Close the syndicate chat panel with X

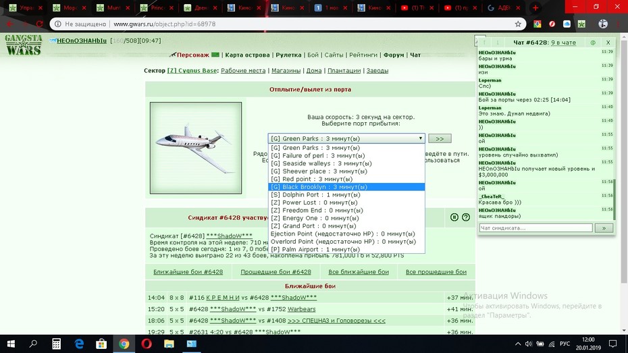(x=608, y=43)
